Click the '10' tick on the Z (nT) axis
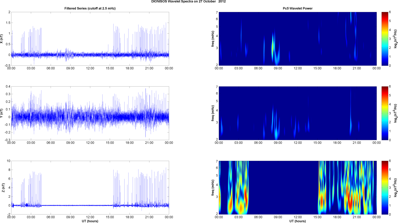Image resolution: width=398 pixels, height=223 pixels. (x=9, y=161)
